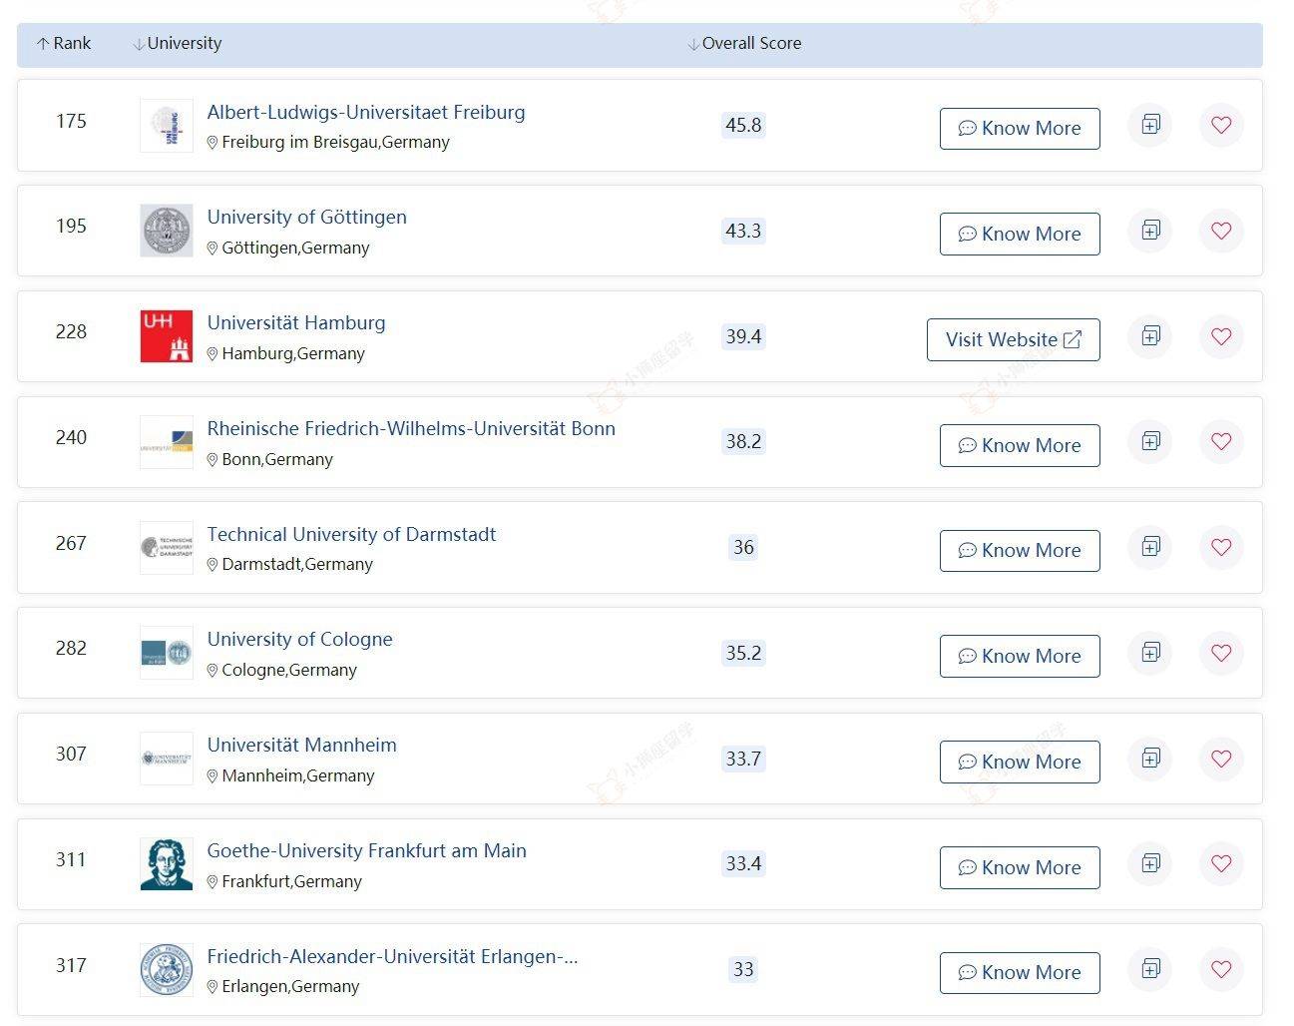Click Universität Hamburg logo thumbnail
The width and height of the screenshot is (1294, 1026).
point(167,336)
